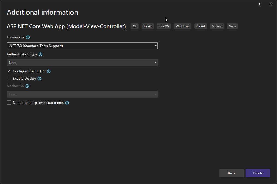Screen dimensions: 277x184
Task: Click the disabled Docker OS Linux dropdown
Action: [82, 94]
